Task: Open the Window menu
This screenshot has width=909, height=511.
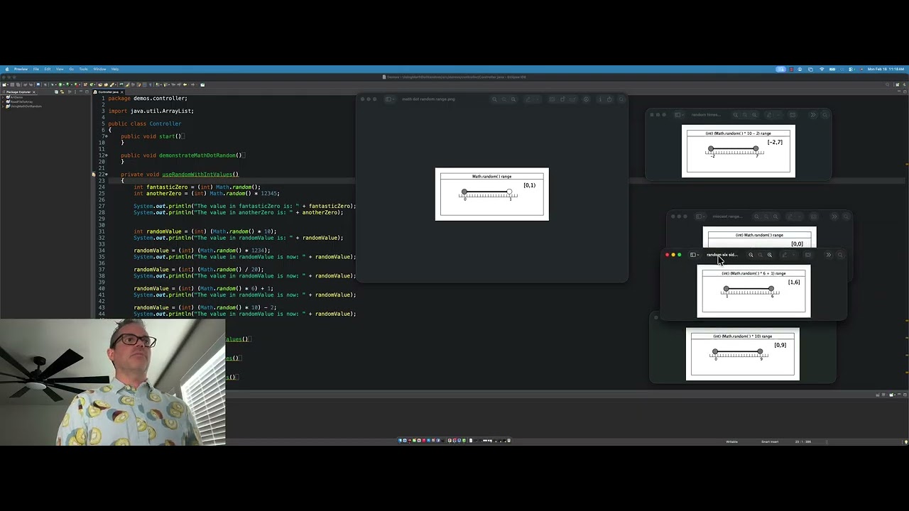Action: [x=99, y=69]
